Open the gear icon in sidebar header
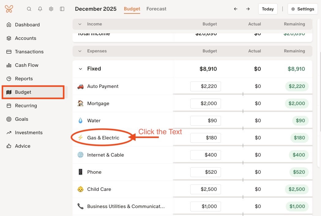Screen dimensions: 321x216 pos(51,9)
